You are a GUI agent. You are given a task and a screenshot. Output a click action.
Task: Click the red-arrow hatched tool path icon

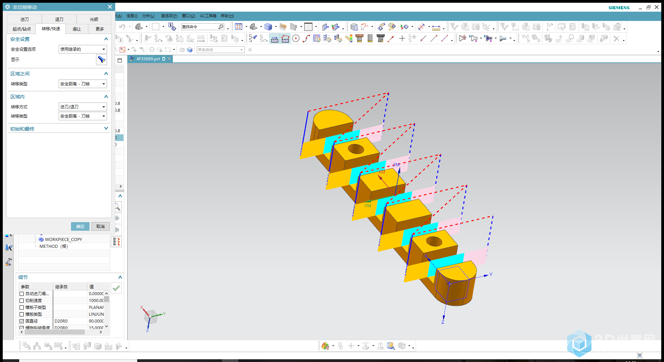[285, 39]
